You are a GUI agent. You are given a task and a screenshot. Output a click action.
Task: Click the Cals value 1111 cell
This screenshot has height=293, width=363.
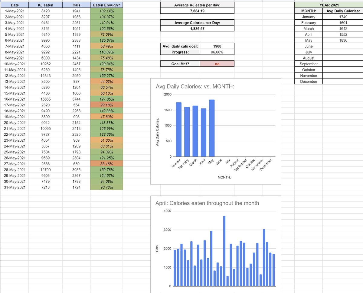pos(76,46)
